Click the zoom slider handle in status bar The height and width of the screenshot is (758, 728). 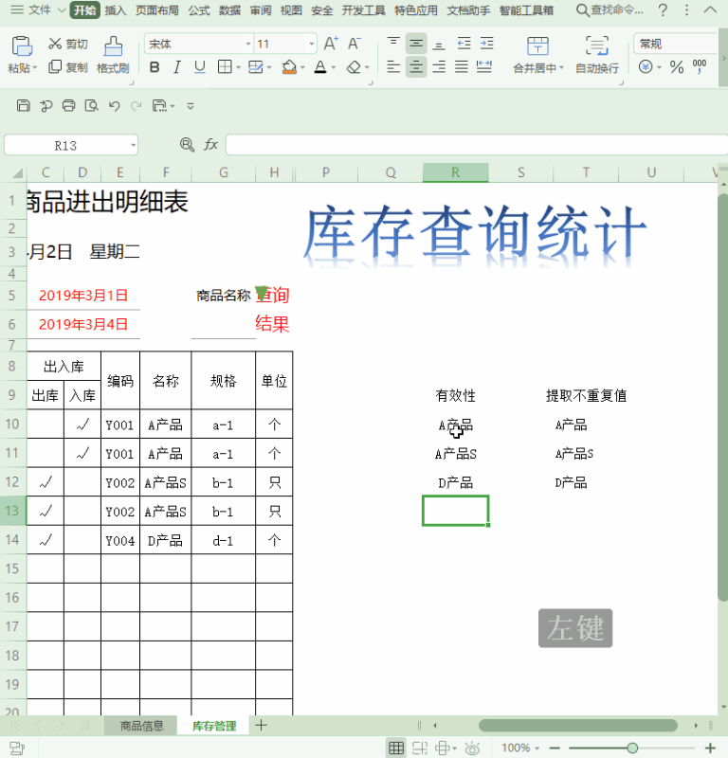pyautogui.click(x=632, y=748)
